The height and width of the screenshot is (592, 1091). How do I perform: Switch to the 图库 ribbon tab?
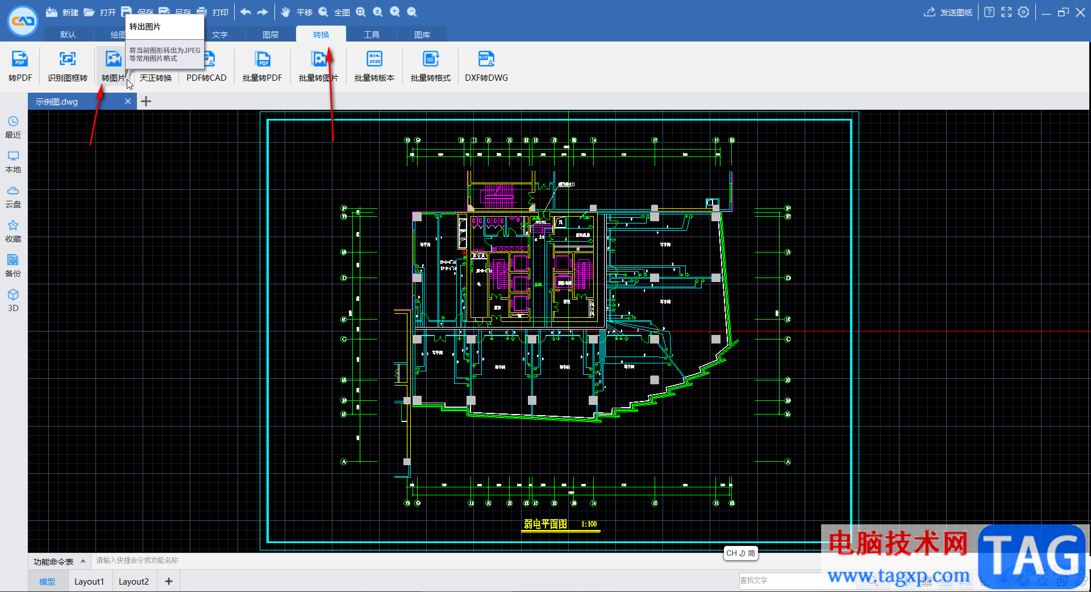coord(422,34)
